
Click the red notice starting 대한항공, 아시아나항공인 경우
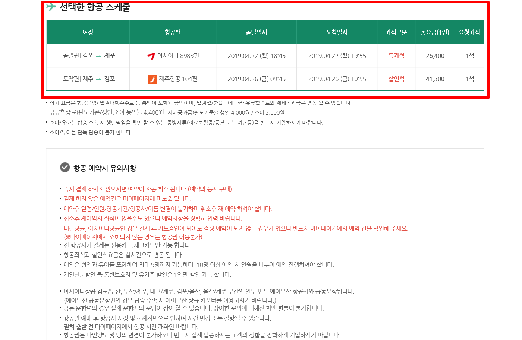236,228
